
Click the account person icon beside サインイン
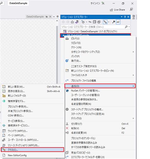(103, 3)
